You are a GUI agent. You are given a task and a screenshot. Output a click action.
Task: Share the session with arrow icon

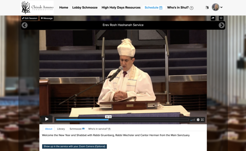[x=213, y=18]
